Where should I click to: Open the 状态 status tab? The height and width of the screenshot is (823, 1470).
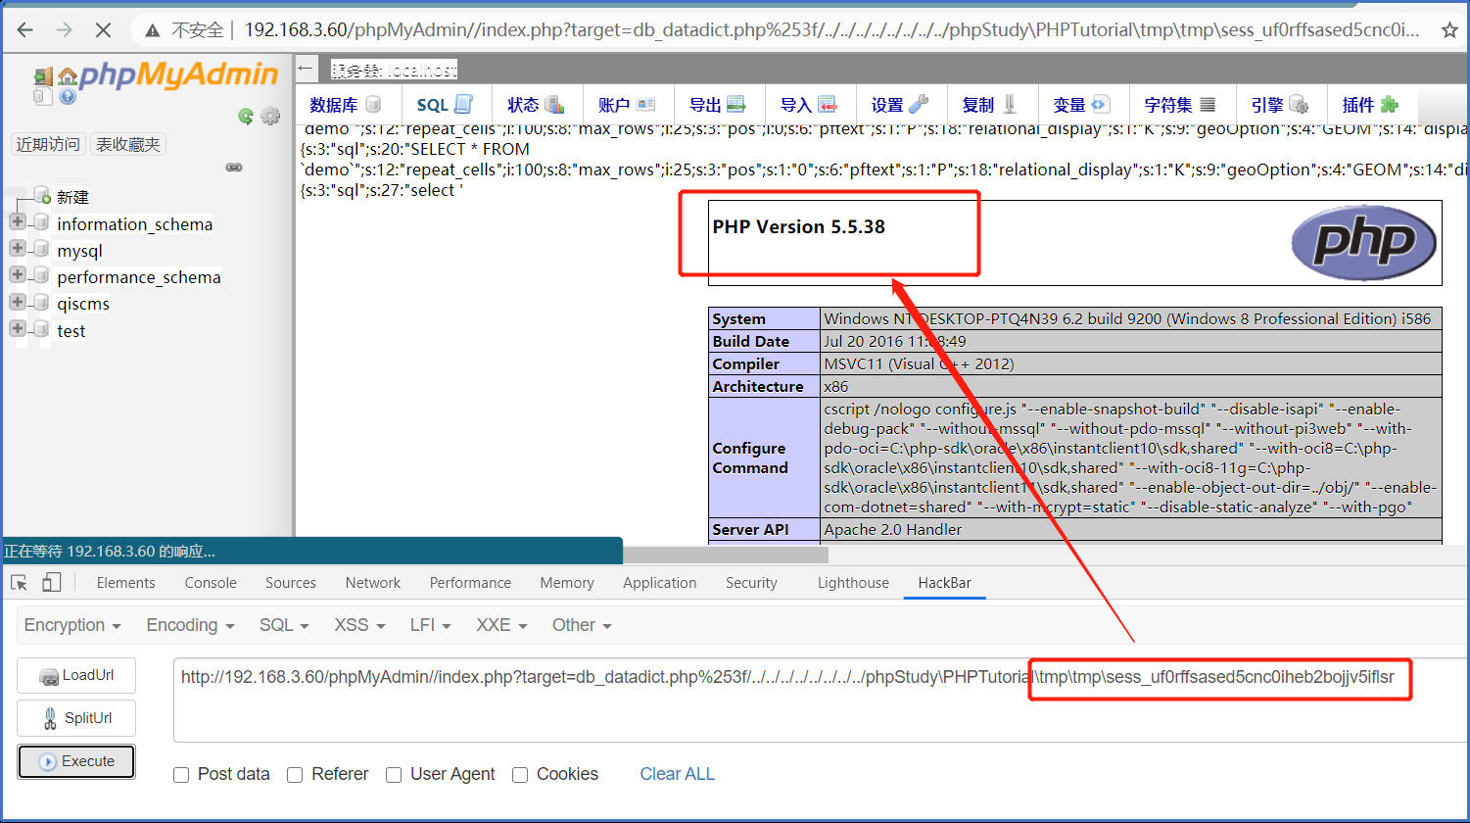pos(536,105)
